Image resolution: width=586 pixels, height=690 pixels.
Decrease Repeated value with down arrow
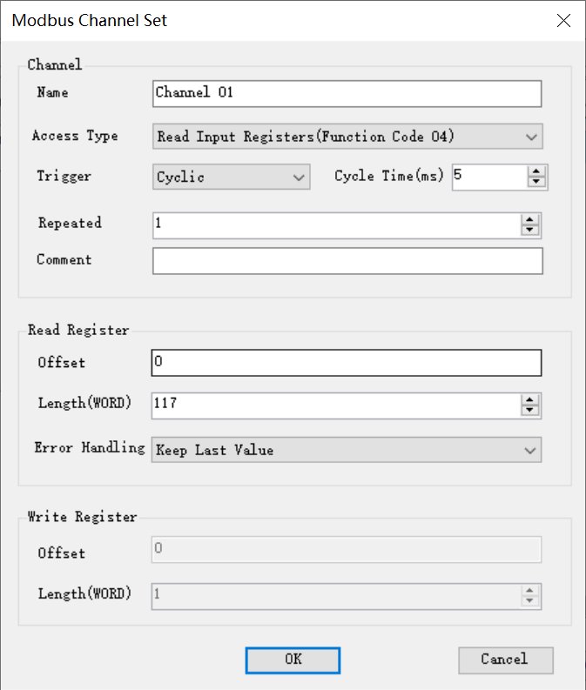(x=529, y=231)
